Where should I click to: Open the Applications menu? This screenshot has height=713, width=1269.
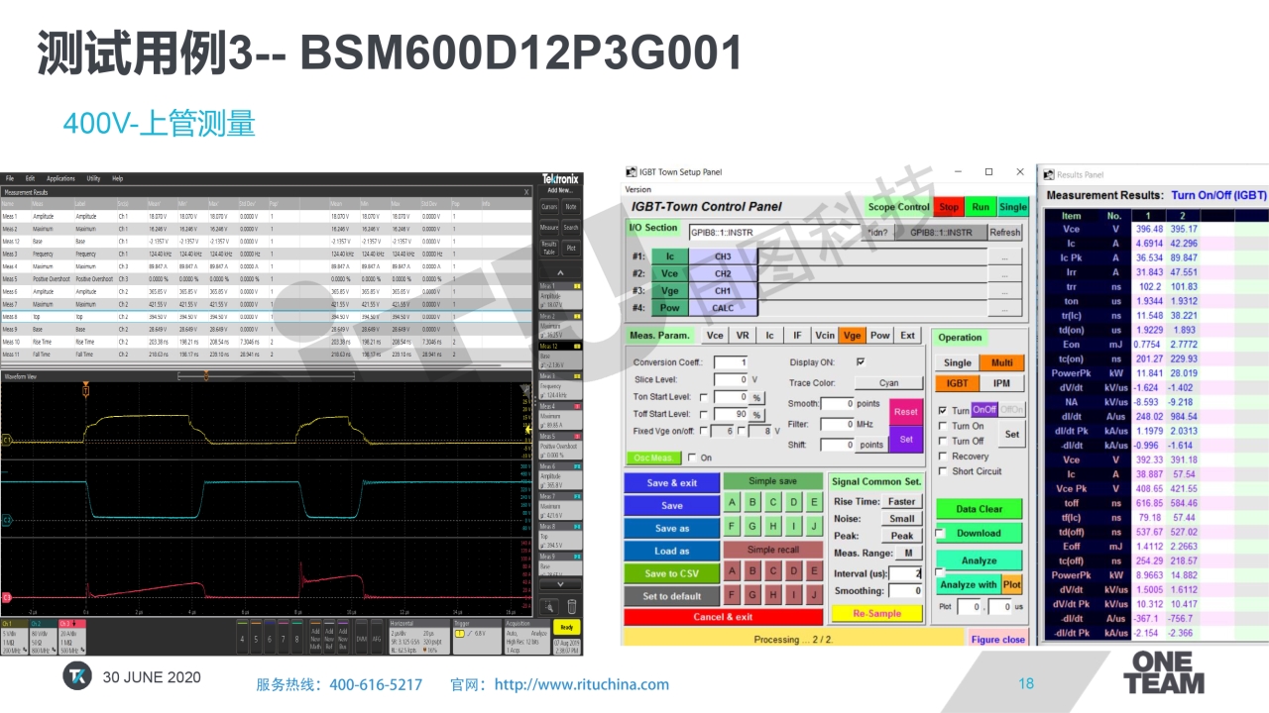61,178
